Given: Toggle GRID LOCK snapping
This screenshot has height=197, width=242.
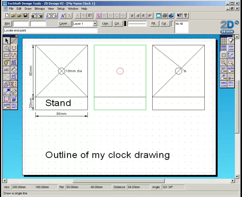Looking at the screenshot, I should 223,48.
